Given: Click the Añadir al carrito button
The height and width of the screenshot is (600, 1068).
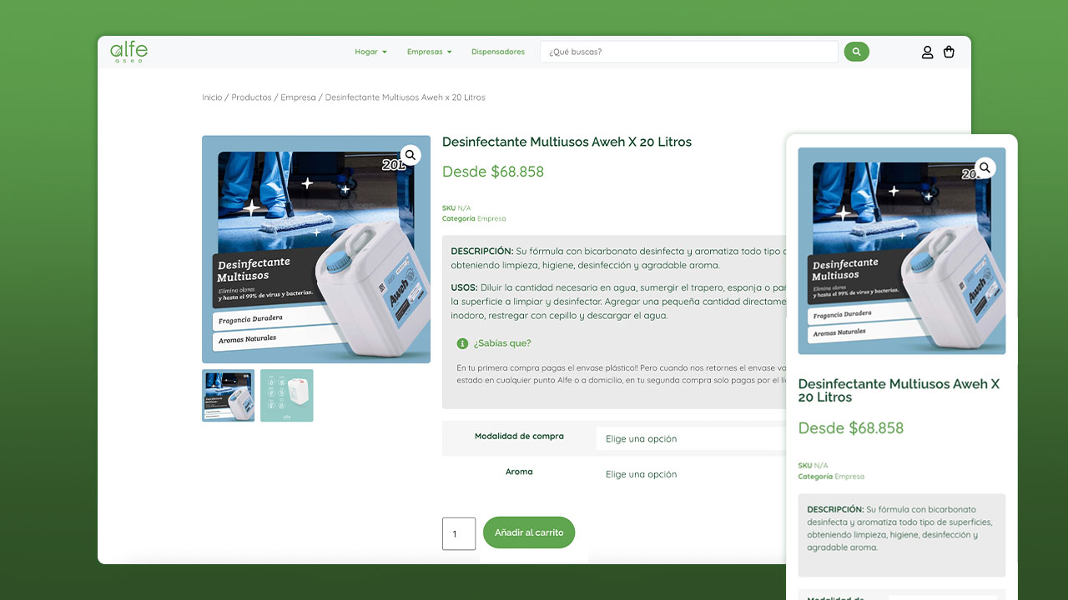Looking at the screenshot, I should coord(529,532).
